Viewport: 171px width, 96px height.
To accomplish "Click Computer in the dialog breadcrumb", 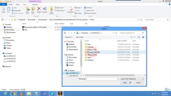I will click(x=84, y=33).
